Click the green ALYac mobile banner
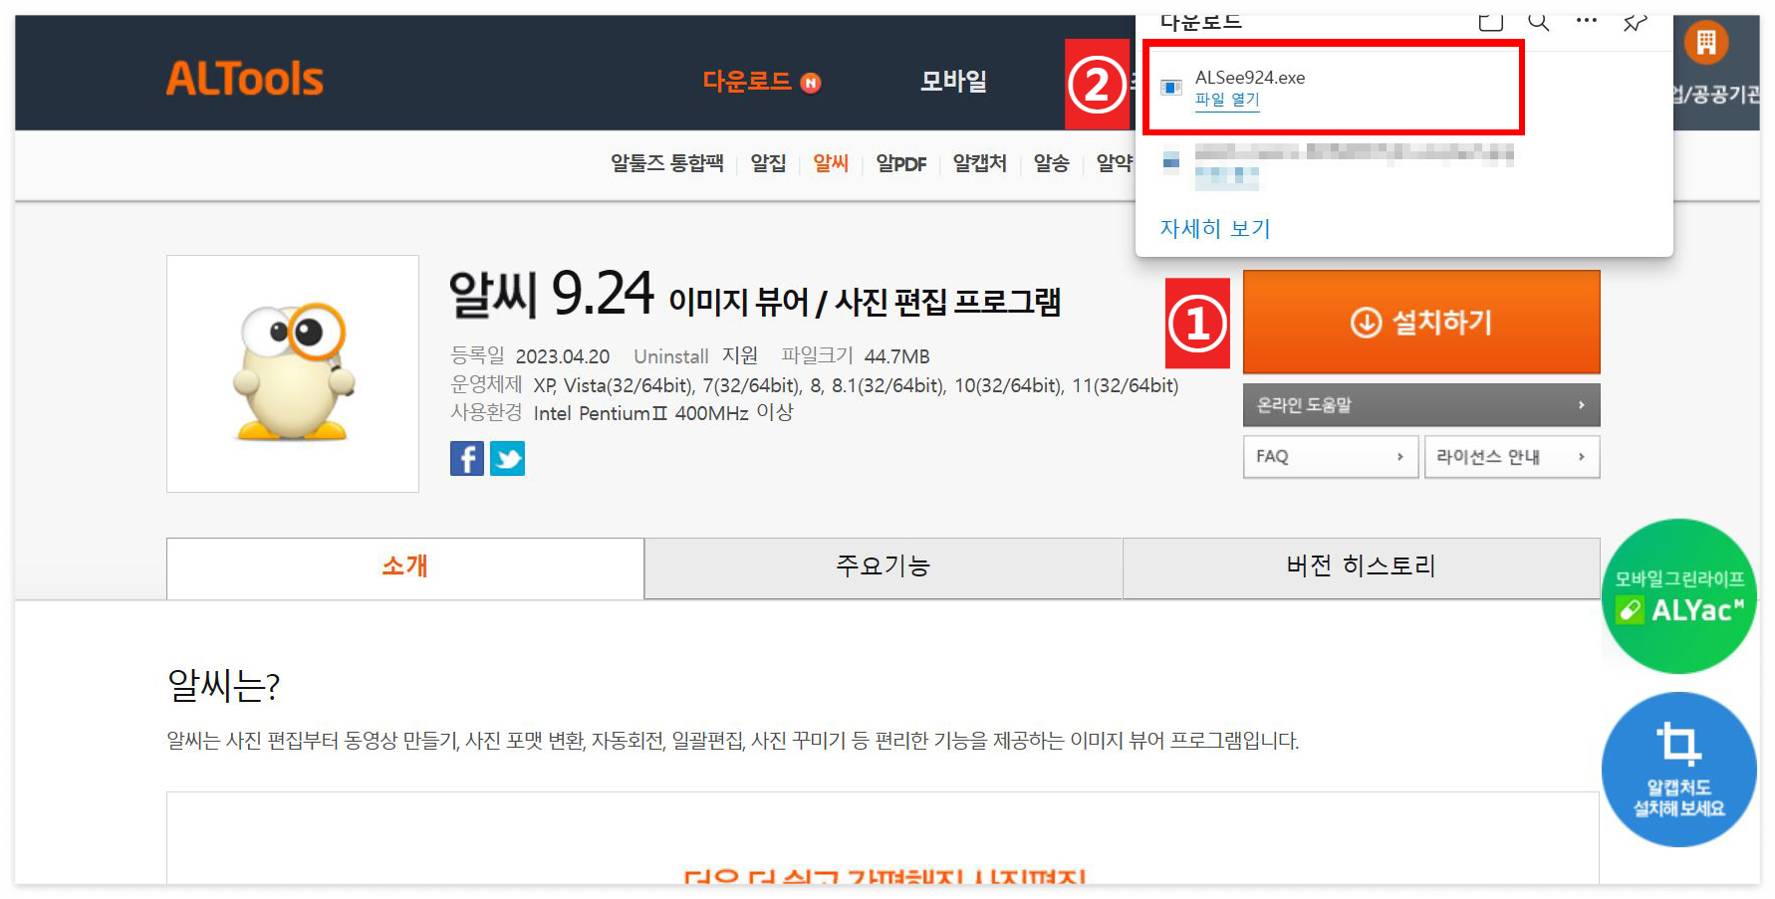Viewport: 1775px width, 899px height. pos(1679,595)
